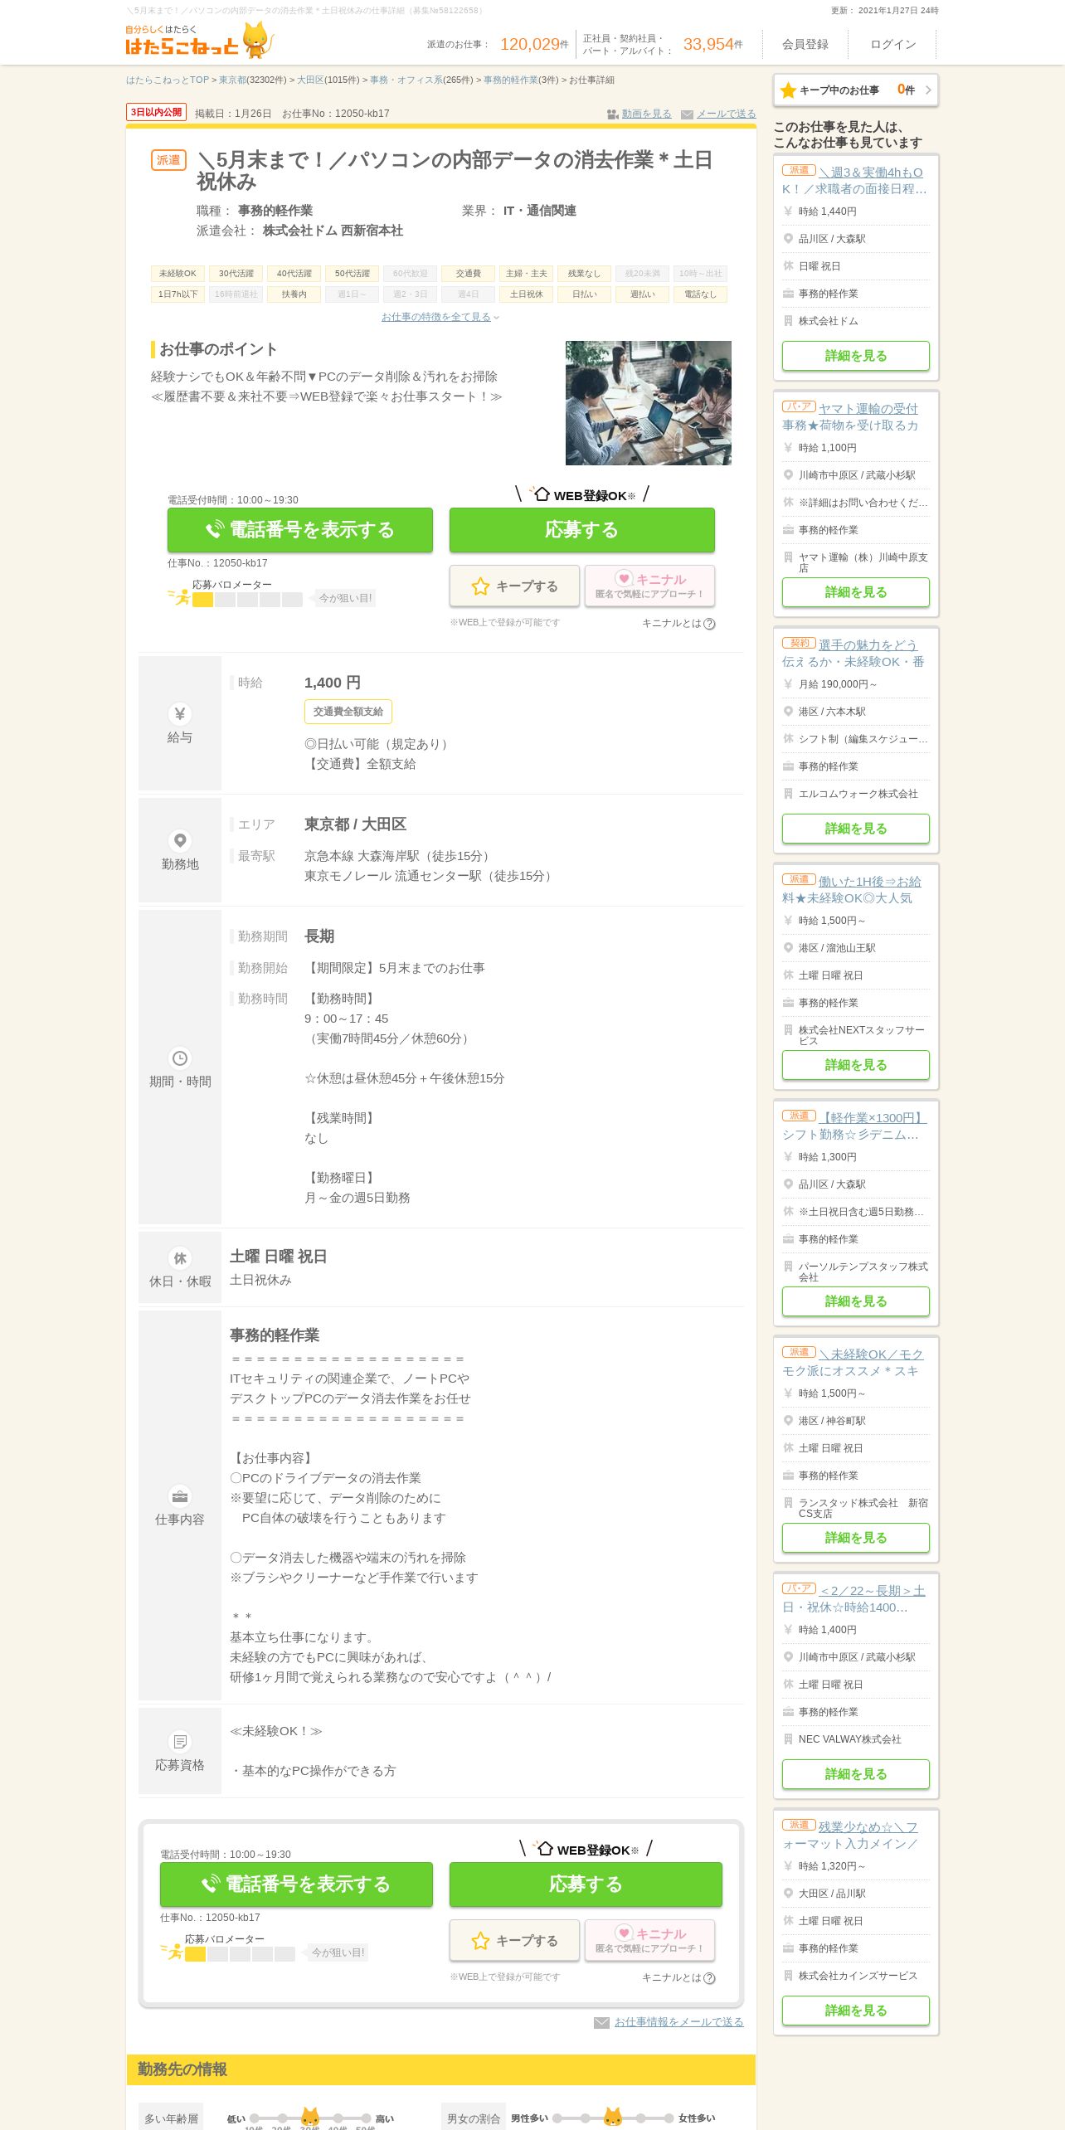This screenshot has width=1065, height=2130.
Task: Open top キニナルとは help icon
Action: [x=709, y=624]
